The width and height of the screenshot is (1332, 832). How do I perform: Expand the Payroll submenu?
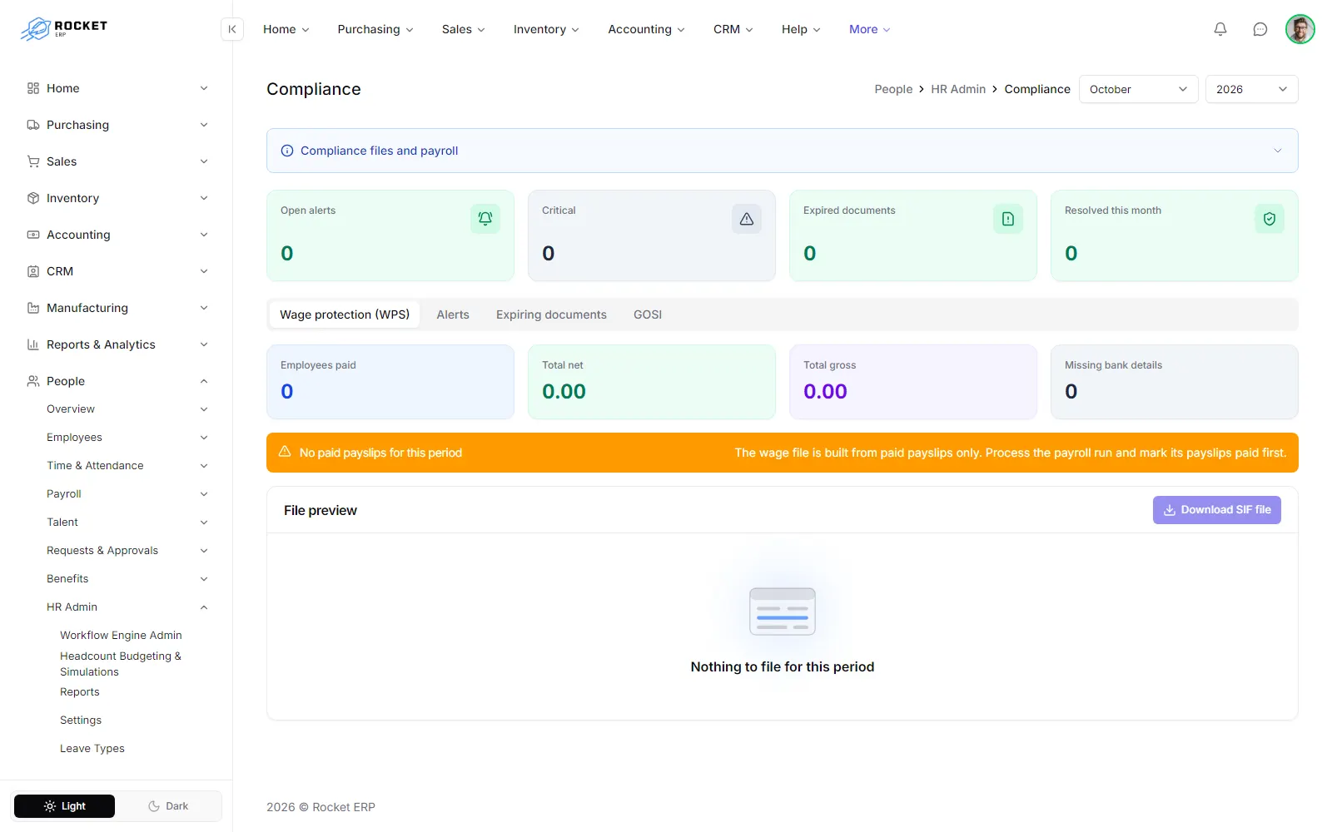coord(127,494)
